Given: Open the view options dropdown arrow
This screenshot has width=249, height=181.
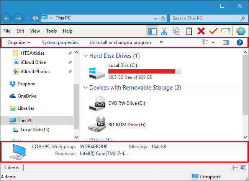Looking at the screenshot, I should point(213,42).
